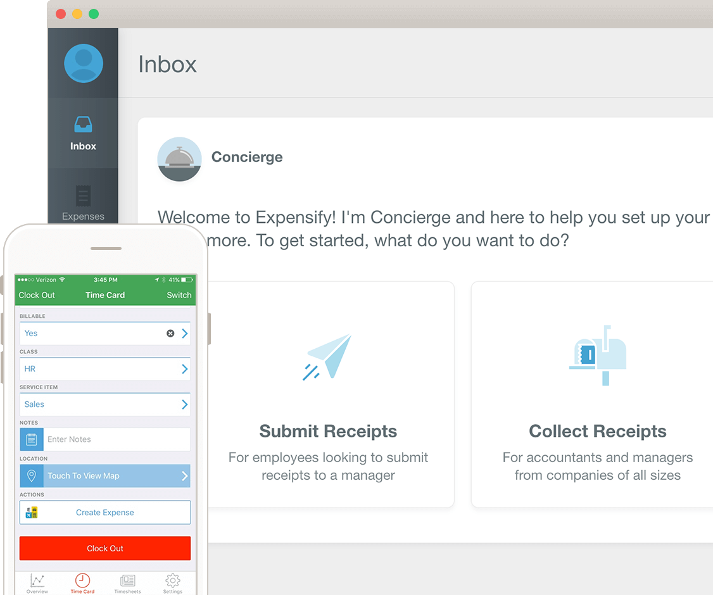This screenshot has width=713, height=595.
Task: Click the 3:45 PM clock on phone
Action: (106, 280)
